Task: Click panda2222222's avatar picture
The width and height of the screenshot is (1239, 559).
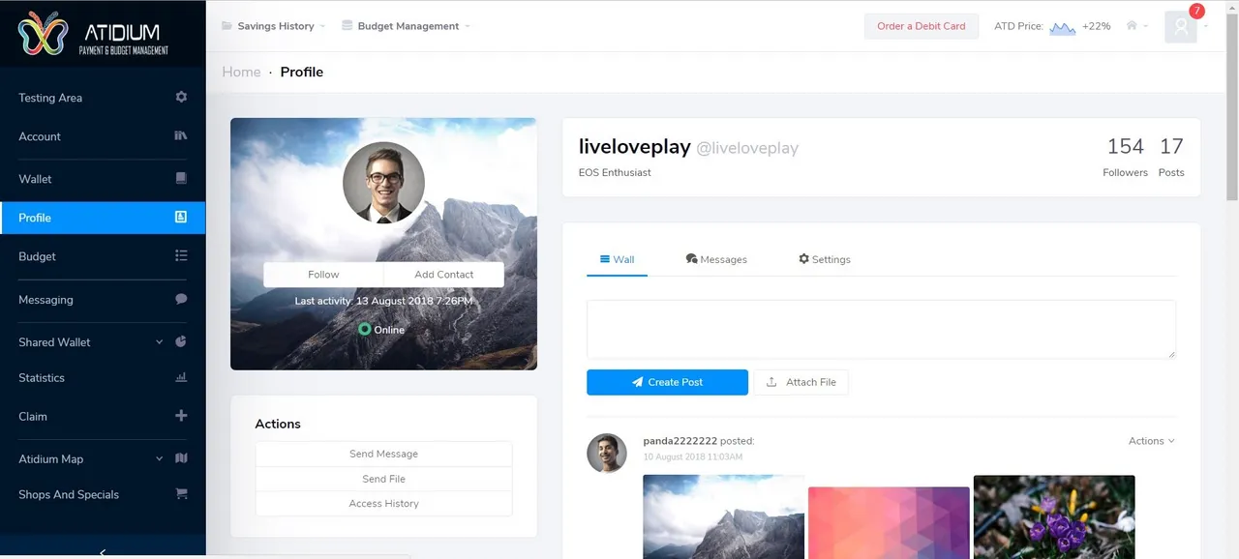Action: (x=607, y=453)
